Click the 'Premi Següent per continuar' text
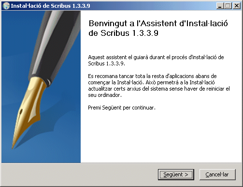The height and width of the screenshot is (187, 243). (x=122, y=108)
